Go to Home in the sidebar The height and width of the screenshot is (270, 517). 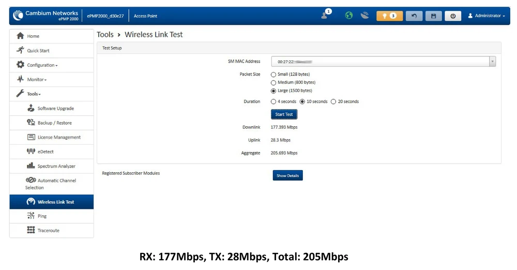click(33, 36)
